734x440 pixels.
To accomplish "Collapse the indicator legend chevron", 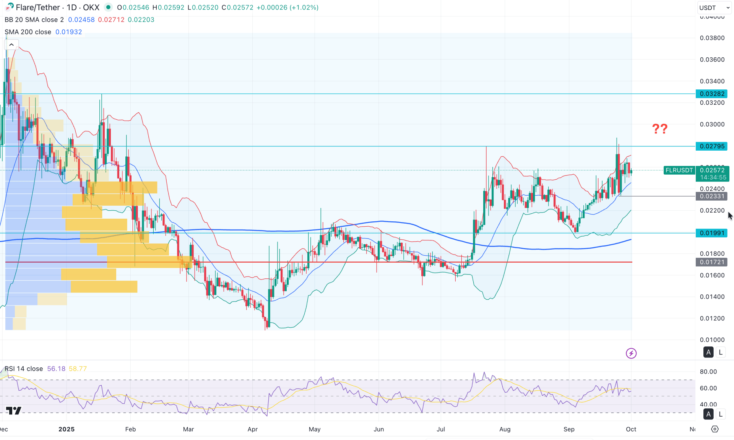I will click(11, 45).
